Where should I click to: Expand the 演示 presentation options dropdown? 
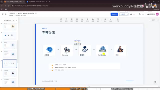[127, 14]
